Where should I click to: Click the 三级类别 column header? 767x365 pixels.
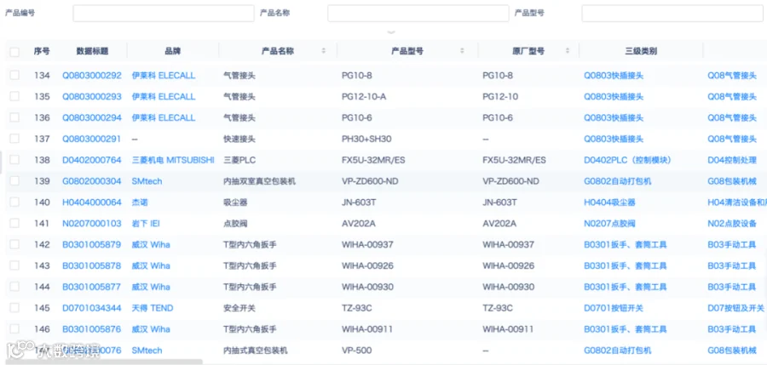641,51
